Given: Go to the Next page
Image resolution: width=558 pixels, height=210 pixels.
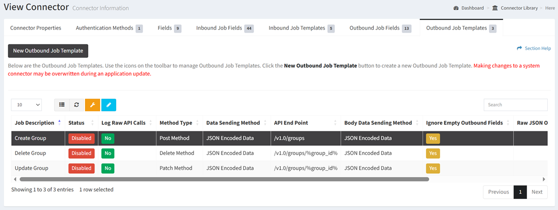Looking at the screenshot, I should 537,192.
